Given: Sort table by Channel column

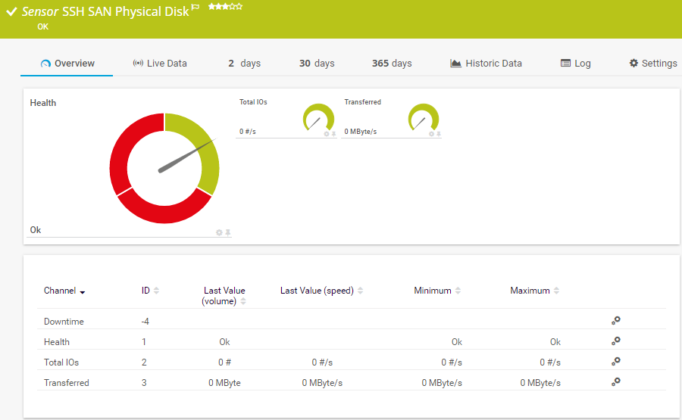Looking at the screenshot, I should coord(64,291).
